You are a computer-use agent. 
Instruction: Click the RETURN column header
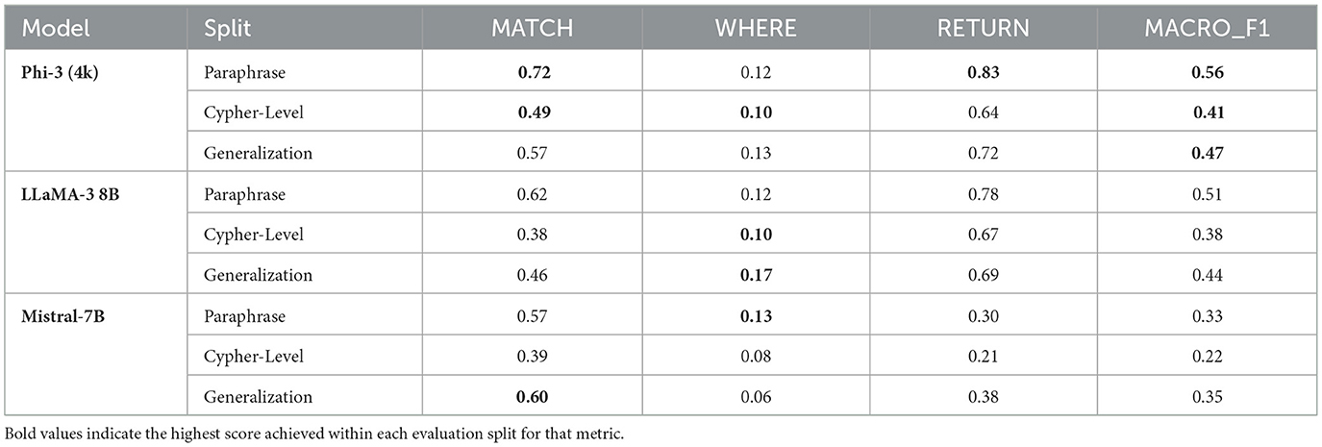(983, 29)
